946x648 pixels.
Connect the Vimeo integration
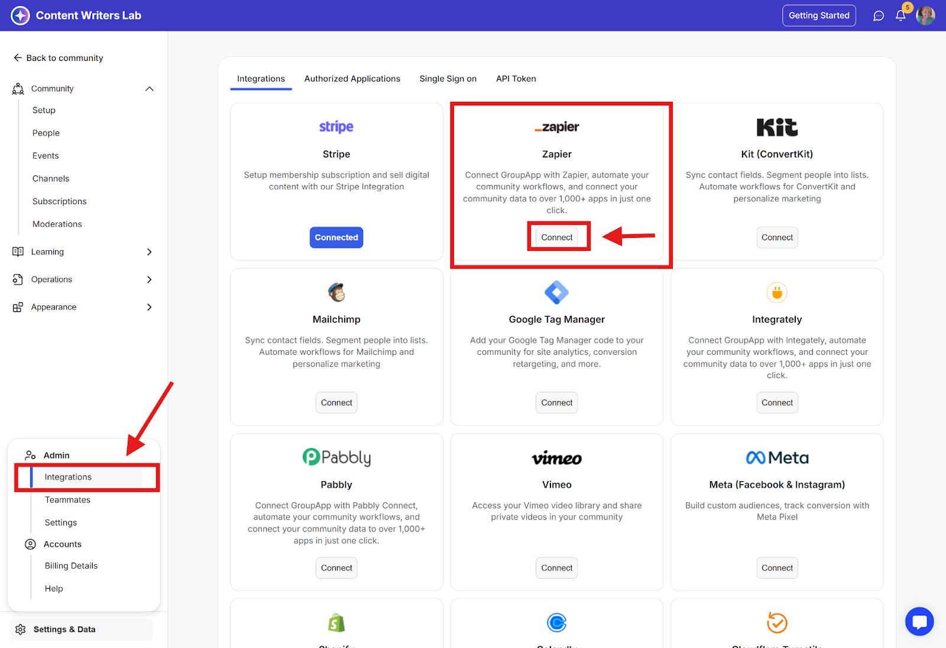point(557,568)
